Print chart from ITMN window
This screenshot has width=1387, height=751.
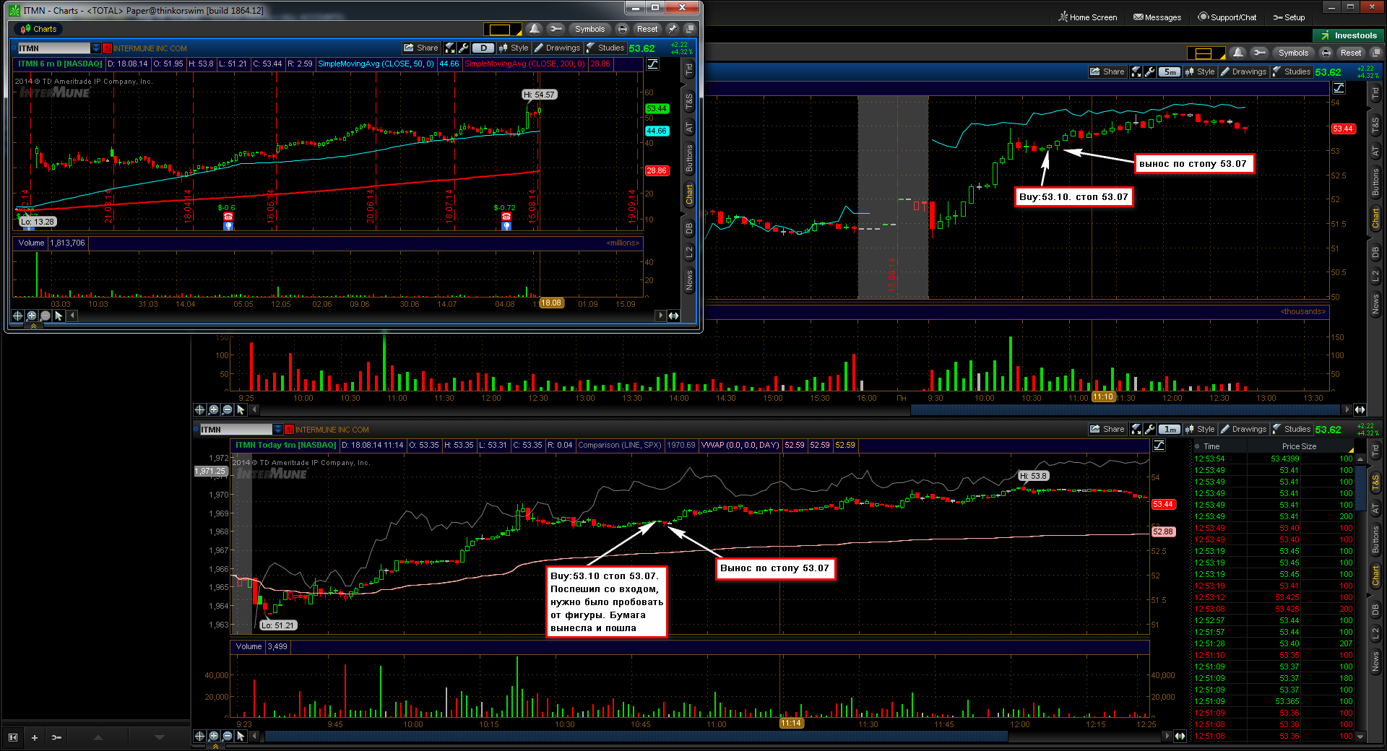[x=622, y=29]
